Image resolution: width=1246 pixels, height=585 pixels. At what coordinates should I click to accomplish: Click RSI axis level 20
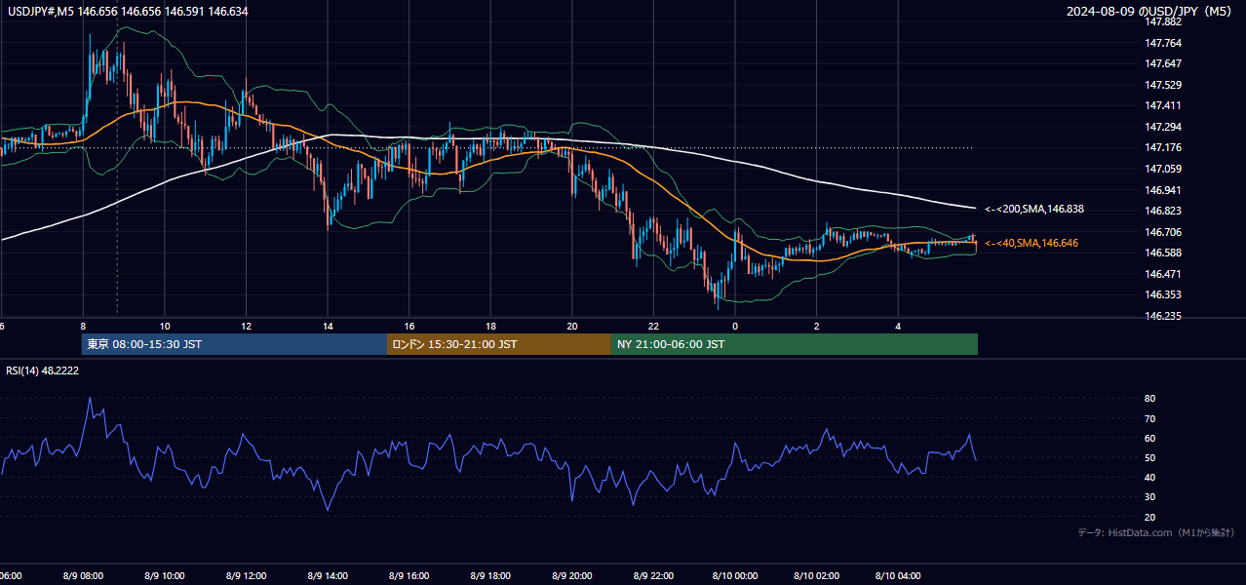coord(1150,517)
